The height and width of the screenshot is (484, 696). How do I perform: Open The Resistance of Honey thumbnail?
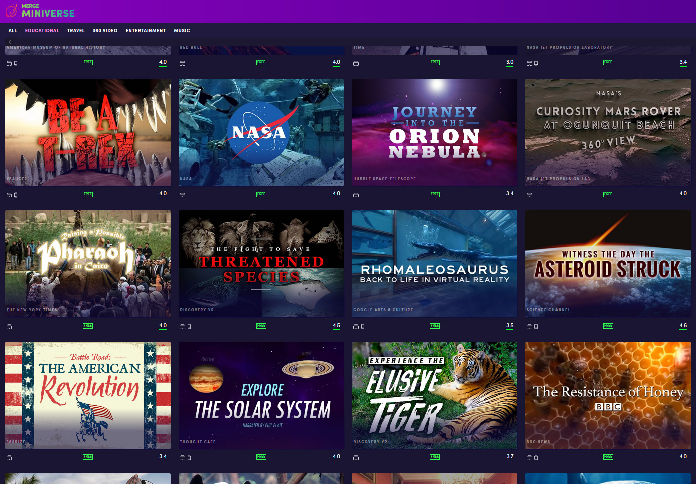click(608, 395)
